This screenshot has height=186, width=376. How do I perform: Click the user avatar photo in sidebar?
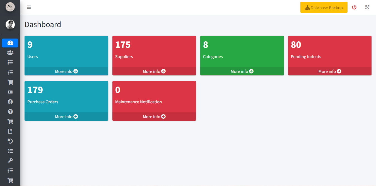(10, 25)
